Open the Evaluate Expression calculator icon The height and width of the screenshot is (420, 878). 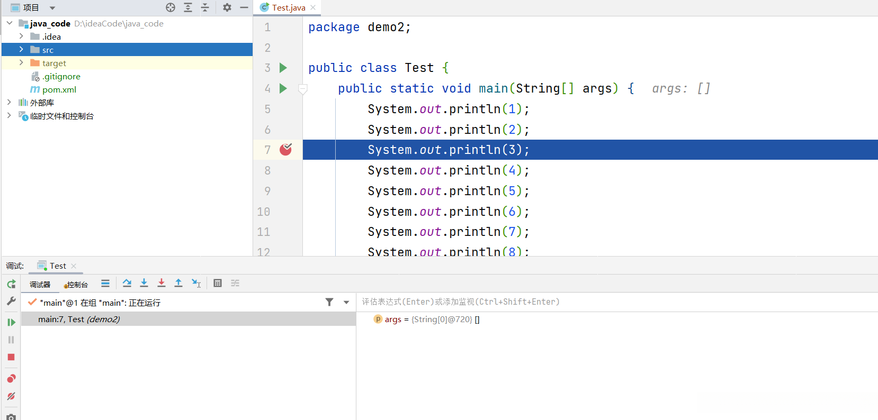(218, 283)
